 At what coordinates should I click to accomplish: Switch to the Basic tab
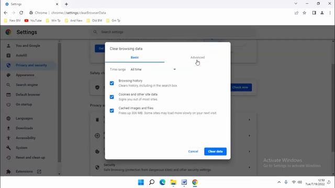tap(135, 57)
